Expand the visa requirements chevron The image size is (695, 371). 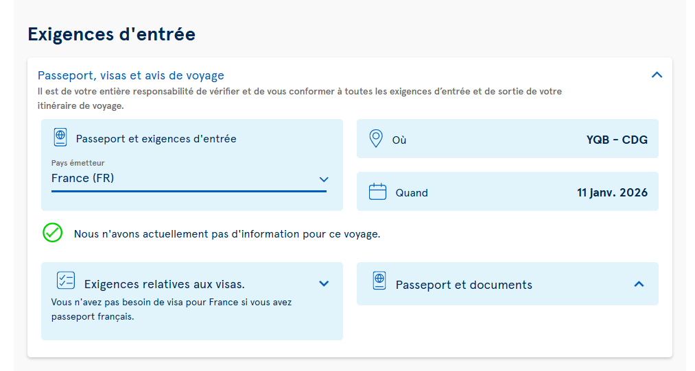coord(324,283)
